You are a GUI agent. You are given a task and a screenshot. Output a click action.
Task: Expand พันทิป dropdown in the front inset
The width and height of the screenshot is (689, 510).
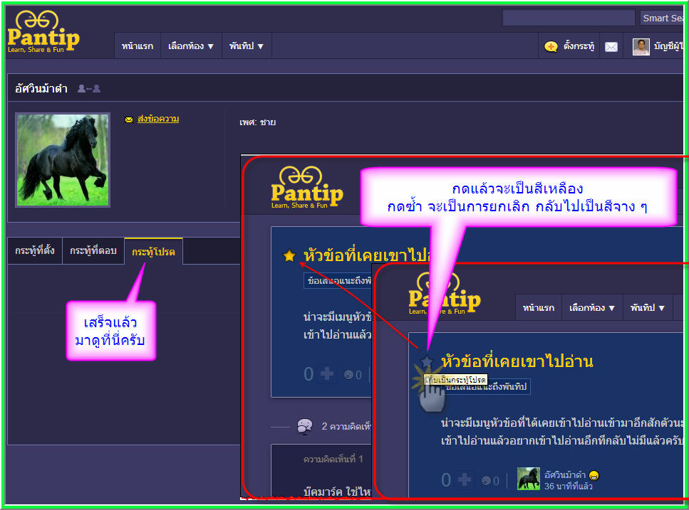pyautogui.click(x=647, y=307)
